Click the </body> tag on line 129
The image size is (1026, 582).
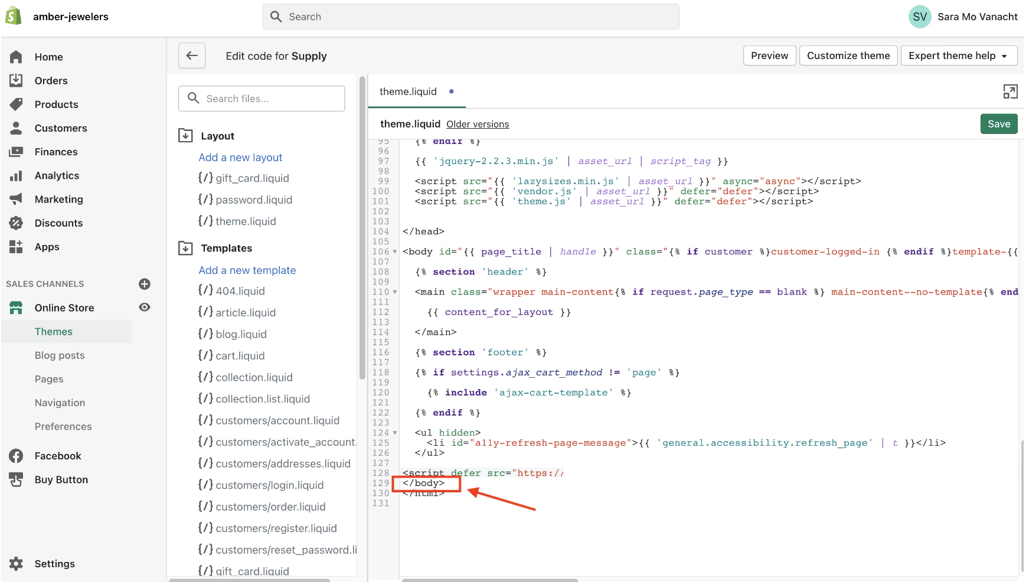click(x=423, y=483)
